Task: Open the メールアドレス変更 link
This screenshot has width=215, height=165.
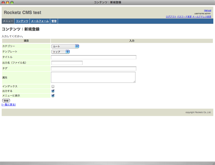Action: pos(202,16)
